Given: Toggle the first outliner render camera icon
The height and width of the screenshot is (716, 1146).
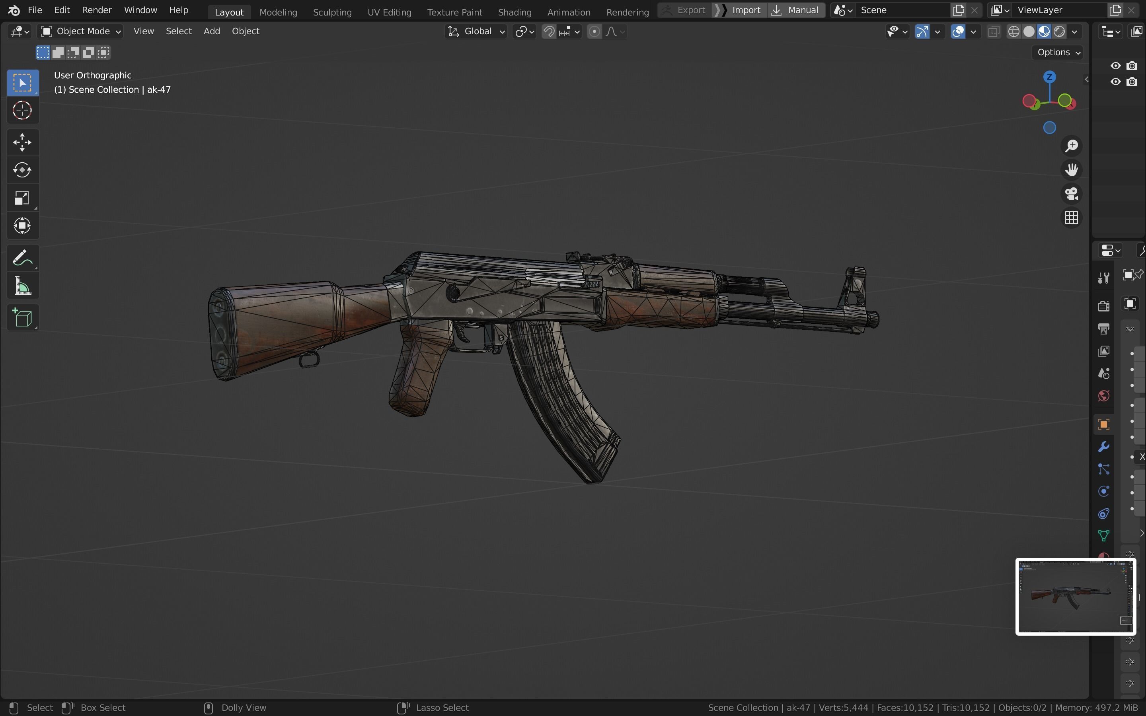Looking at the screenshot, I should coord(1132,66).
